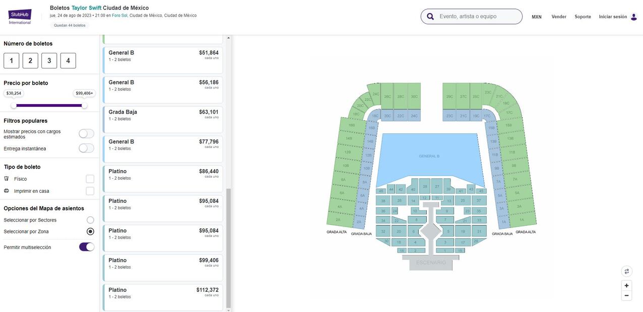Viewport: 643px width, 312px height.
Task: Click the search magnifier icon
Action: click(430, 17)
